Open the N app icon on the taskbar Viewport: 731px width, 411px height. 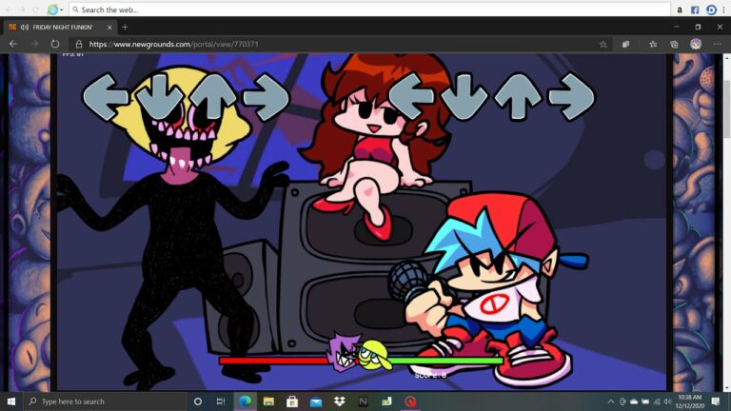point(364,401)
